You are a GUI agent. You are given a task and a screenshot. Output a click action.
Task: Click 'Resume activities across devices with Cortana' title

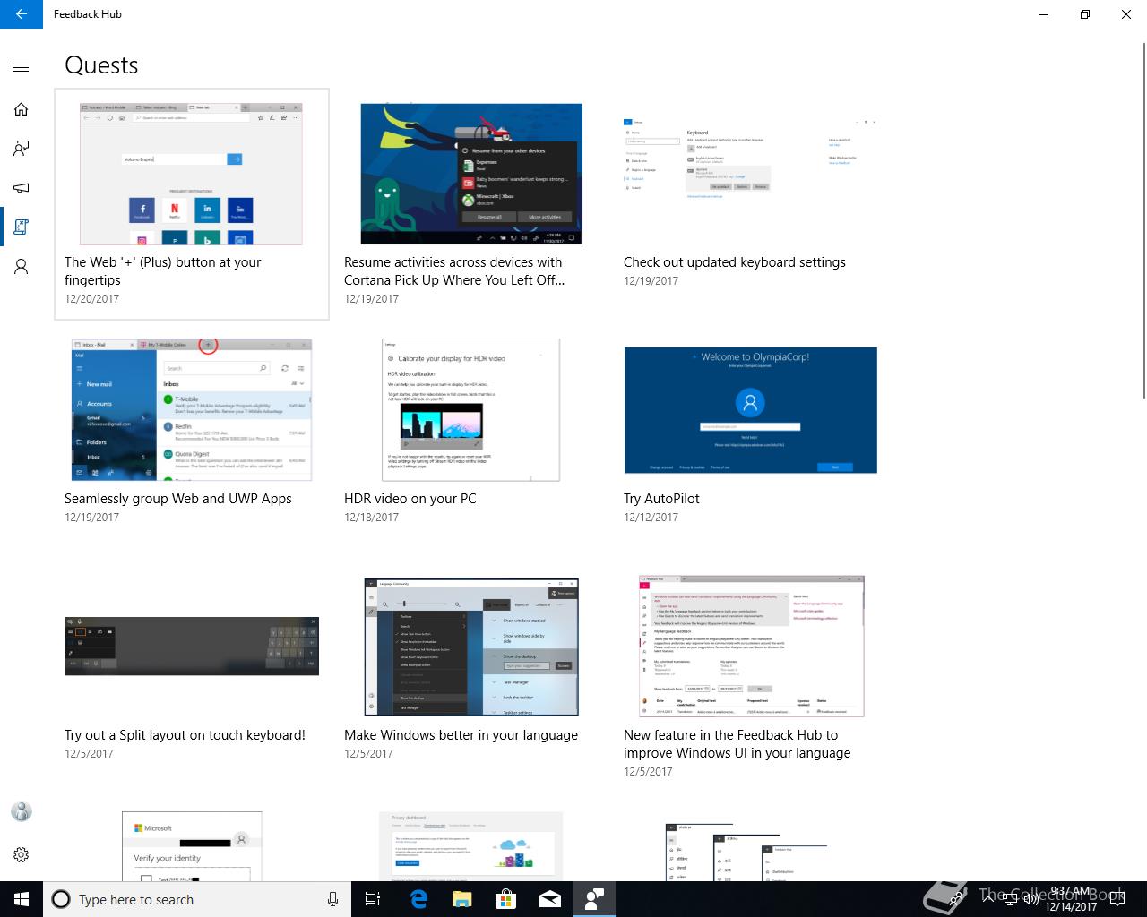click(x=454, y=271)
